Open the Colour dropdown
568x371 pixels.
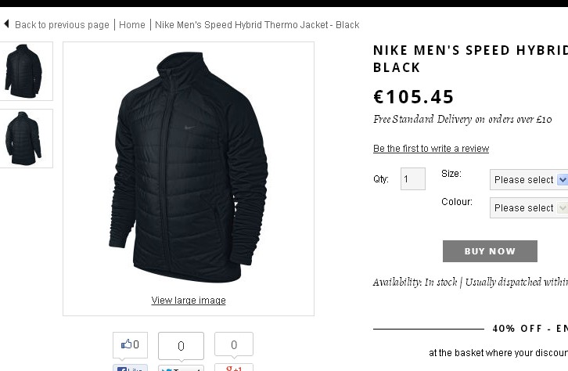click(x=530, y=208)
